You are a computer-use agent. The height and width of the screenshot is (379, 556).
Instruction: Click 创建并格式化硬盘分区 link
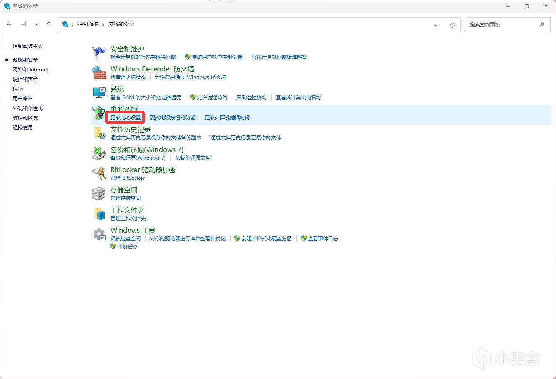[267, 239]
